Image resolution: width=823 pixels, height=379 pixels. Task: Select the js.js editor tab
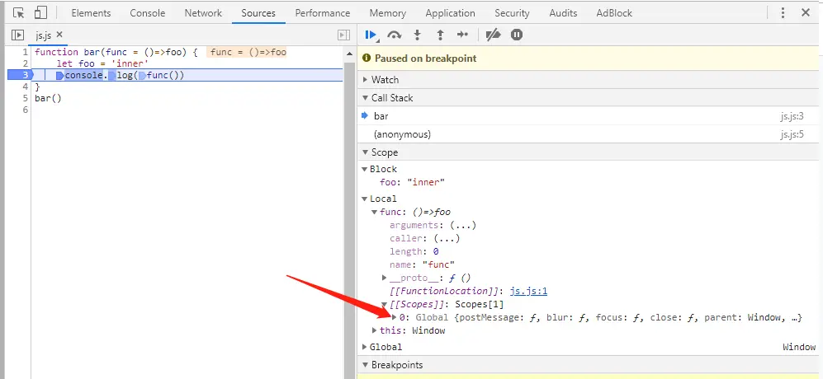pyautogui.click(x=43, y=35)
